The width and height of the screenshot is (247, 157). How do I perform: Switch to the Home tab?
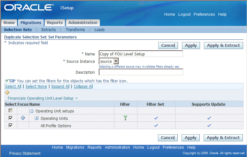[9, 22]
